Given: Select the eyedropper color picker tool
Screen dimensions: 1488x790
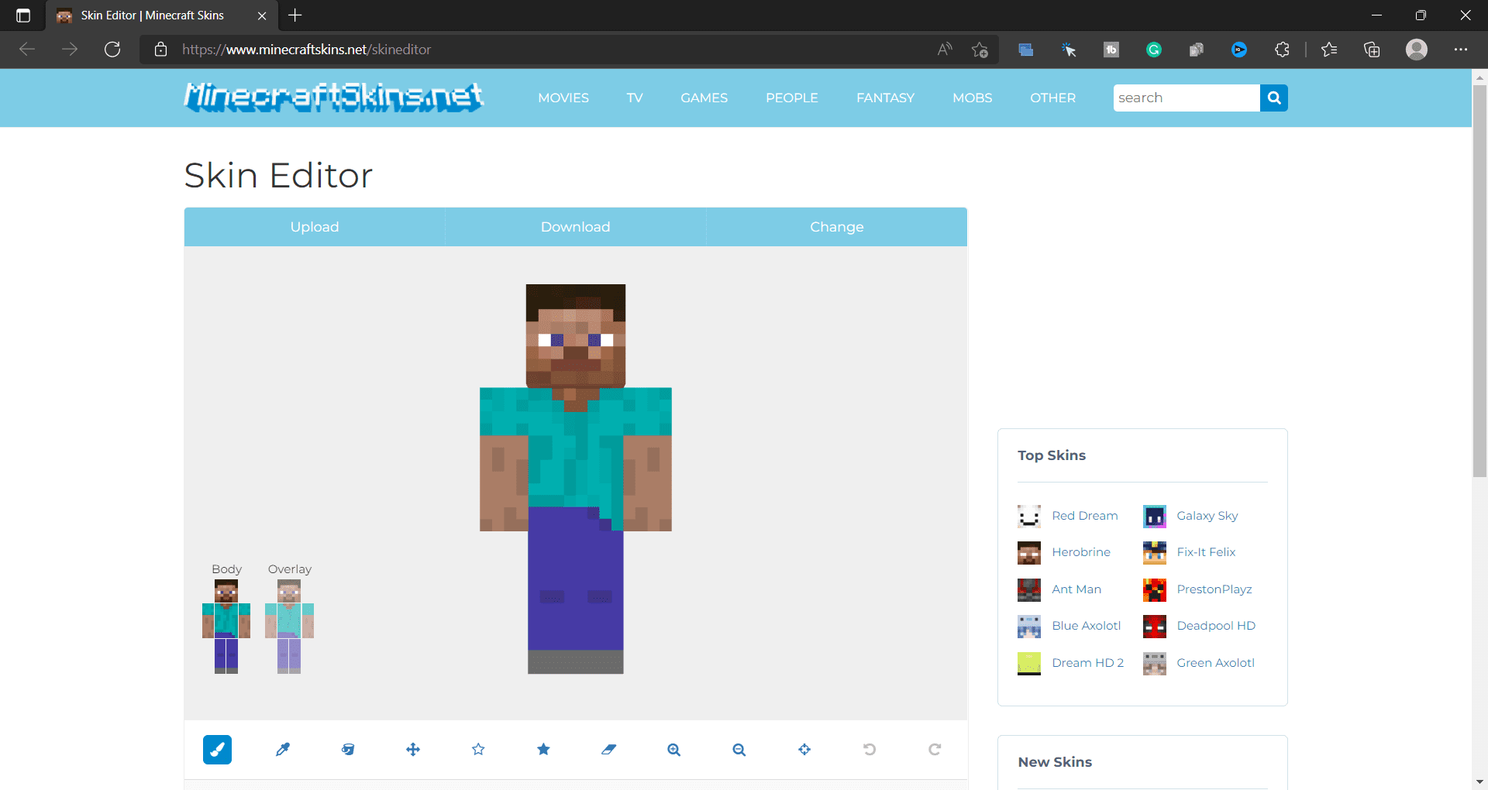Looking at the screenshot, I should (x=283, y=749).
